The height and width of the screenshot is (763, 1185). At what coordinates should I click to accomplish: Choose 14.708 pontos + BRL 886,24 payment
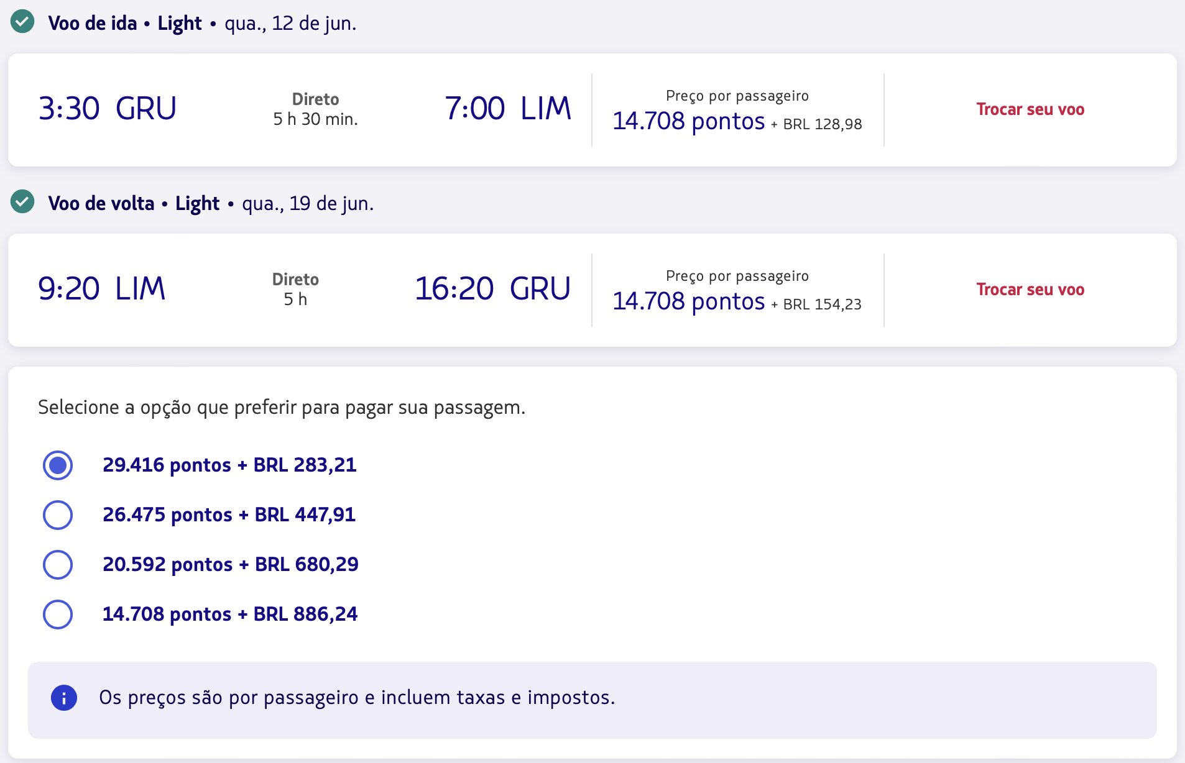tap(58, 615)
